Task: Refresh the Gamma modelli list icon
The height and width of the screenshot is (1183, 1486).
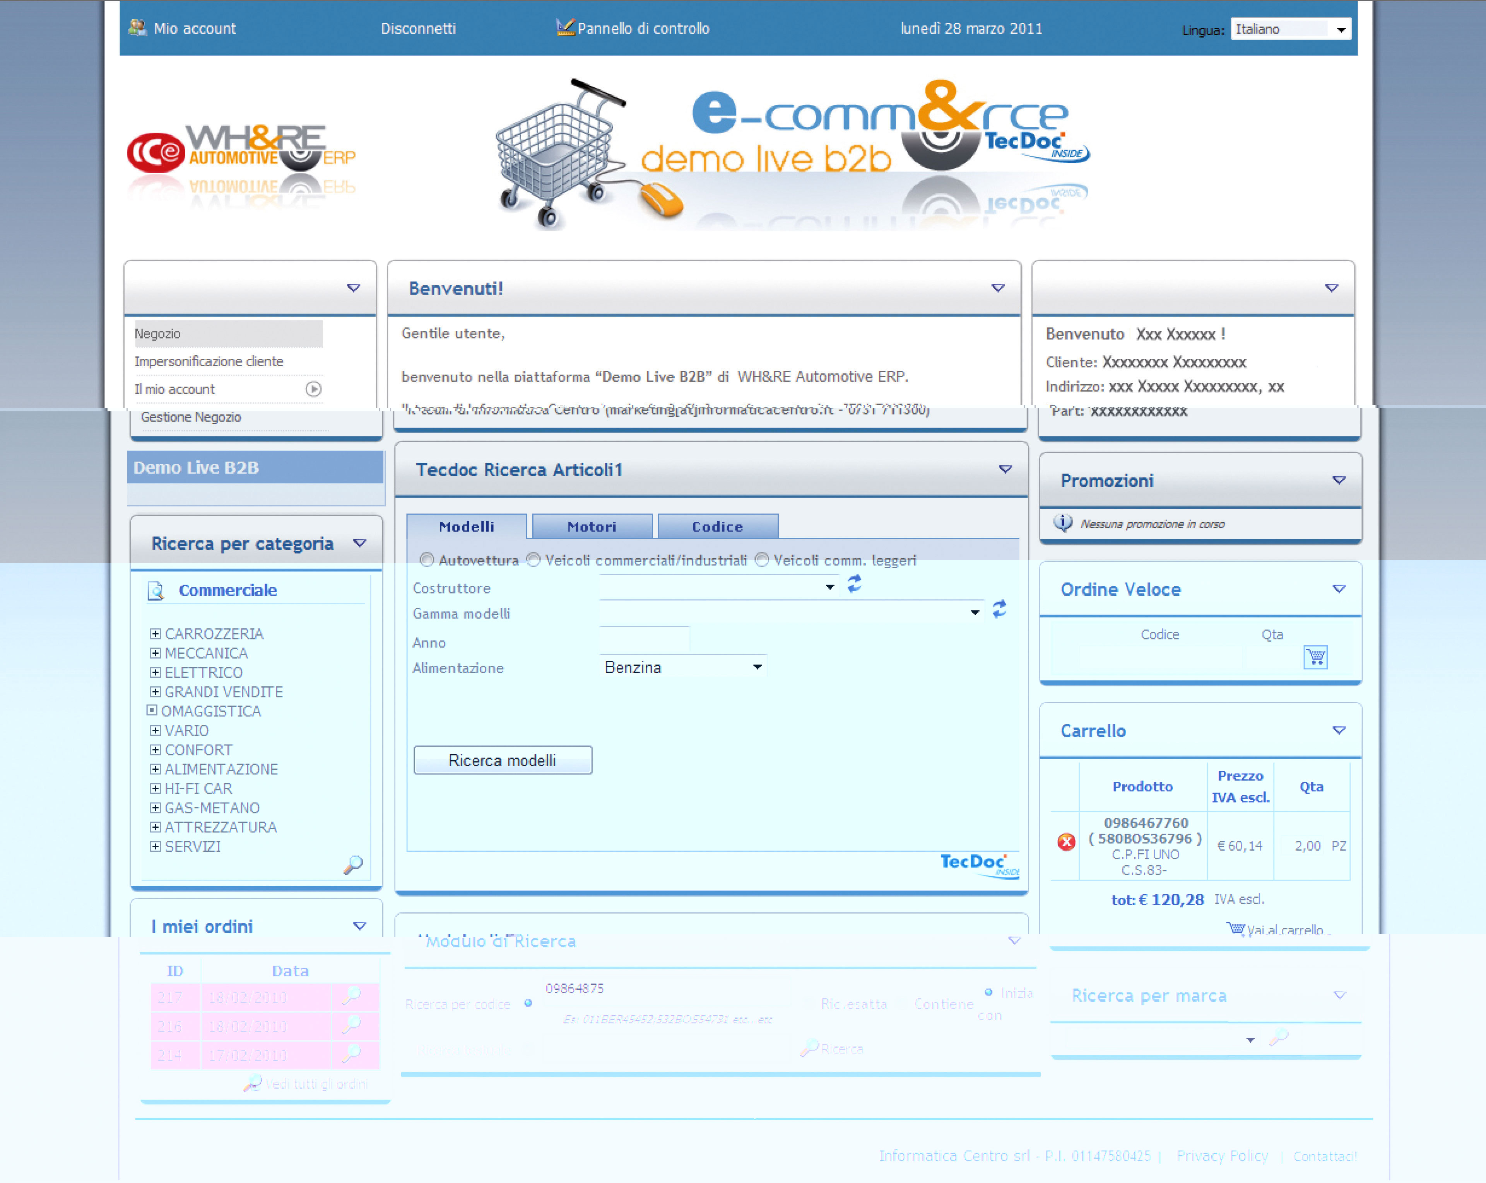Action: pyautogui.click(x=999, y=609)
